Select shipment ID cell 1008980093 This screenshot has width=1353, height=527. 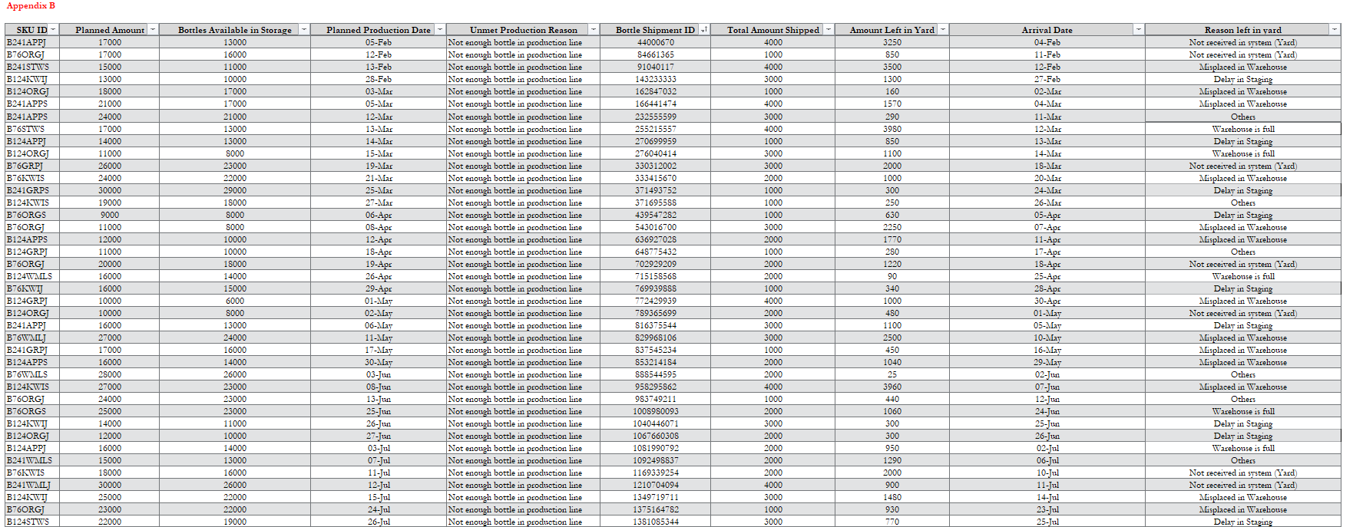(x=655, y=411)
